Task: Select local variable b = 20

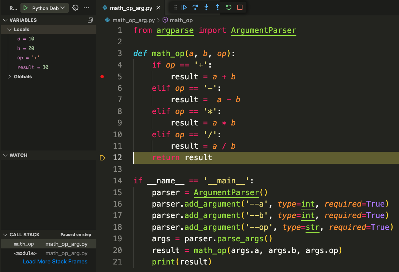Action: (x=26, y=48)
